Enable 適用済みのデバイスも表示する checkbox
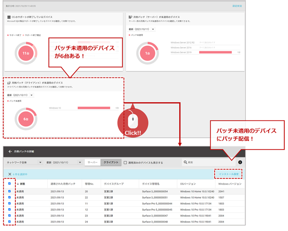This screenshot has height=231, width=288. pyautogui.click(x=125, y=162)
